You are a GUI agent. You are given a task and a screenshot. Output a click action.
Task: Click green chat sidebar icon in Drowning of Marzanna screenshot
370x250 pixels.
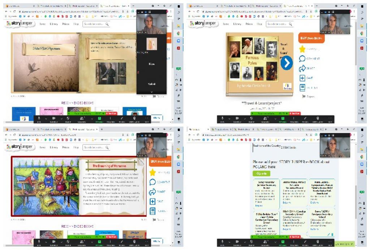pyautogui.click(x=178, y=192)
